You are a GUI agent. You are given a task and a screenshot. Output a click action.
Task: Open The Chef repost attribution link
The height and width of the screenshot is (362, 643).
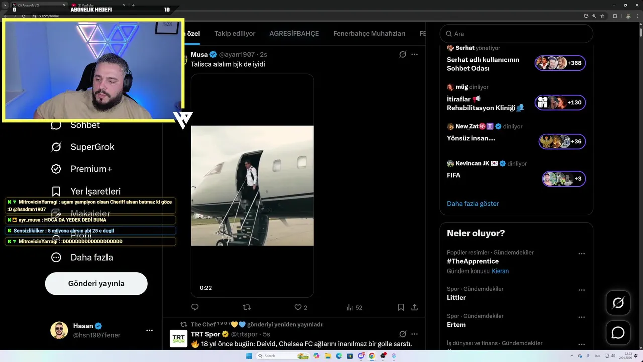tap(256, 324)
